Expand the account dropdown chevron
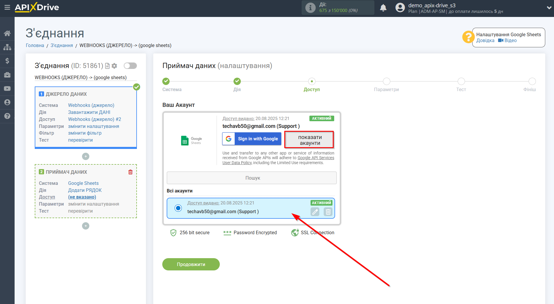This screenshot has width=554, height=304. click(x=549, y=8)
